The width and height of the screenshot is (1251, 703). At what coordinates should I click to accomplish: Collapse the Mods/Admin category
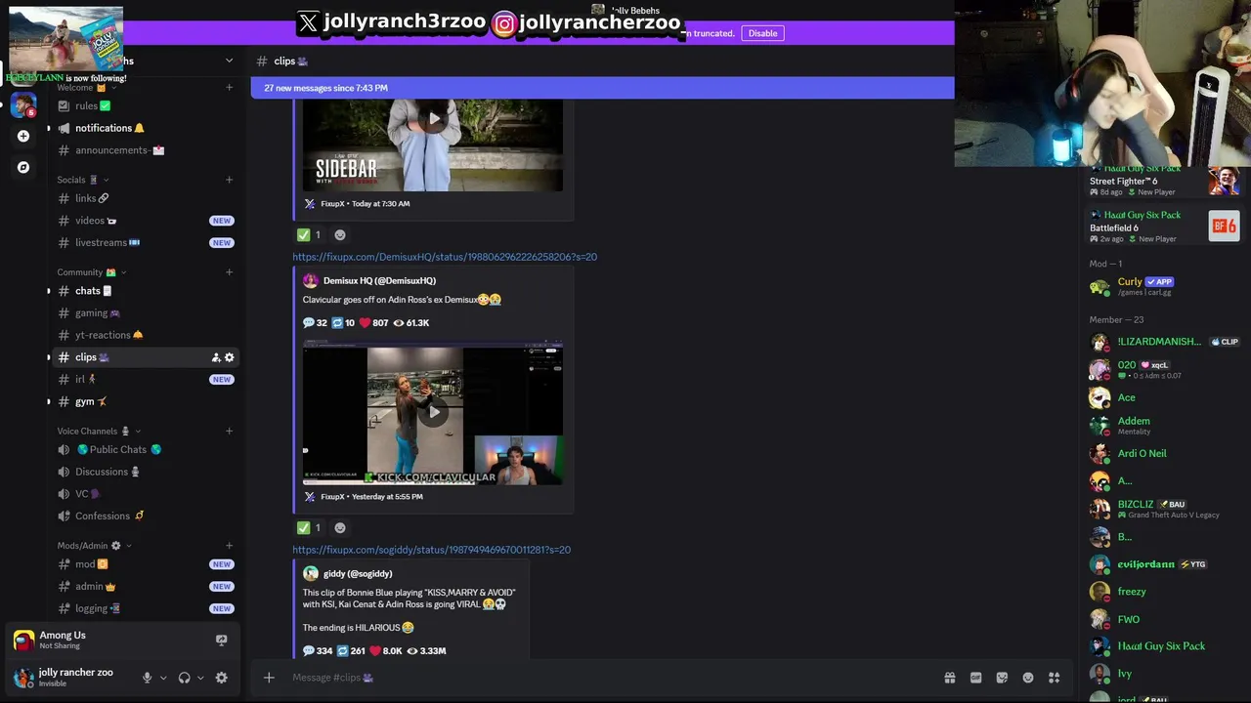[x=94, y=546]
